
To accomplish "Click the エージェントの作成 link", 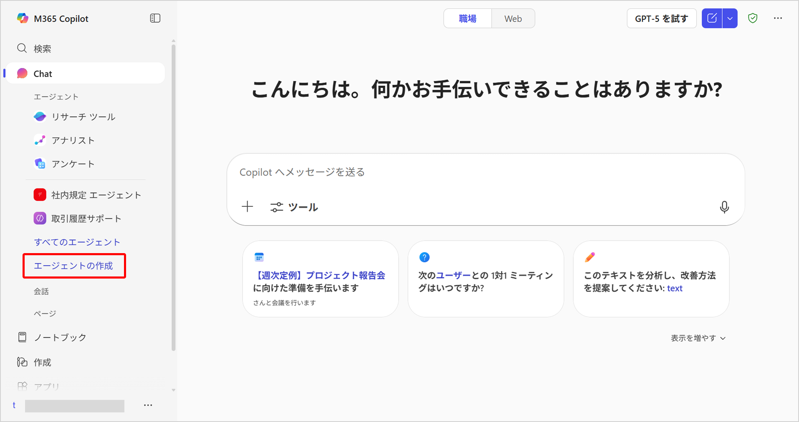I will (73, 266).
